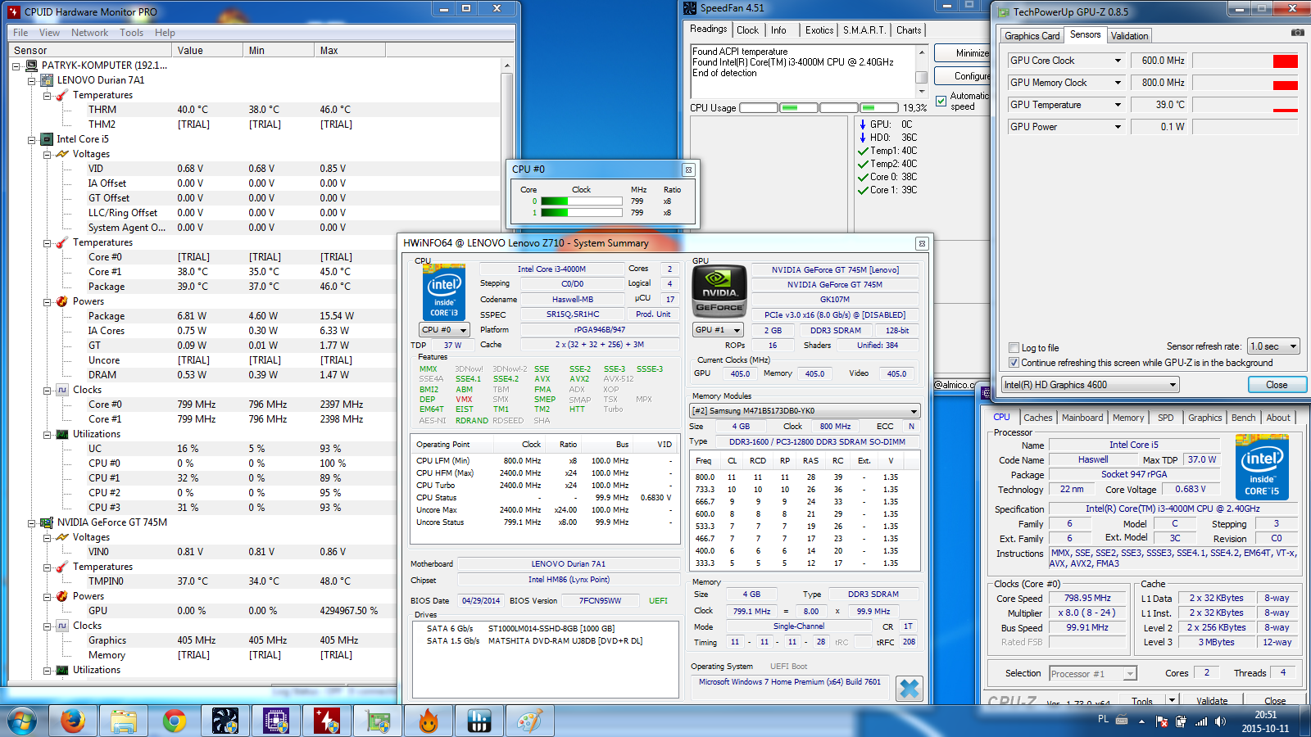The height and width of the screenshot is (737, 1311).
Task: Open the GPU Memory Clock sensor dropdown
Action: [x=1118, y=83]
